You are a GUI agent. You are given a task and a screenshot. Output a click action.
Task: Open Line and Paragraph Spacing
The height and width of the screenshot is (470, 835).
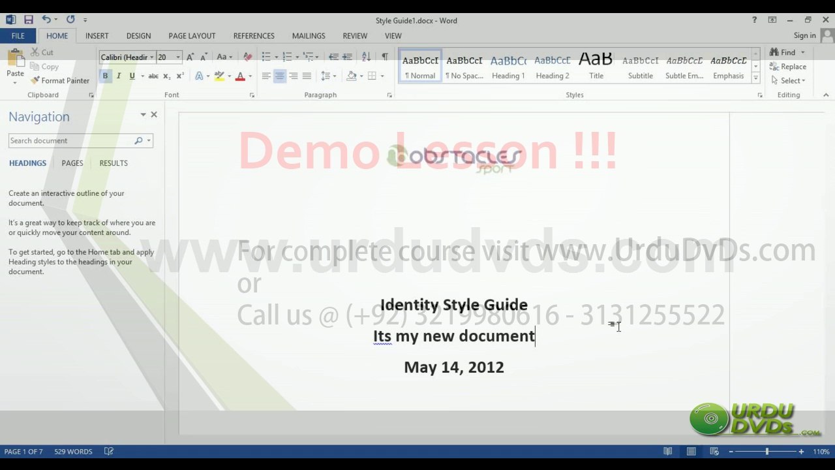pos(328,76)
